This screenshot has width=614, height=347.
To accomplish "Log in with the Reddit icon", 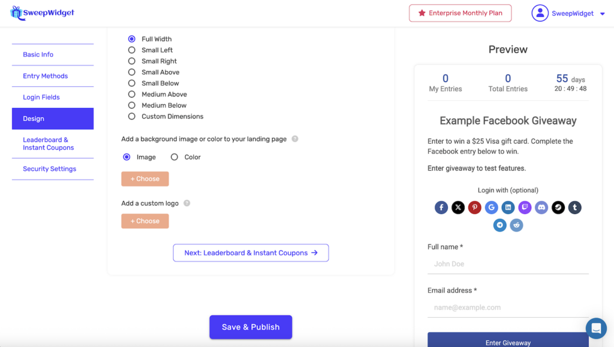I will pyautogui.click(x=516, y=225).
